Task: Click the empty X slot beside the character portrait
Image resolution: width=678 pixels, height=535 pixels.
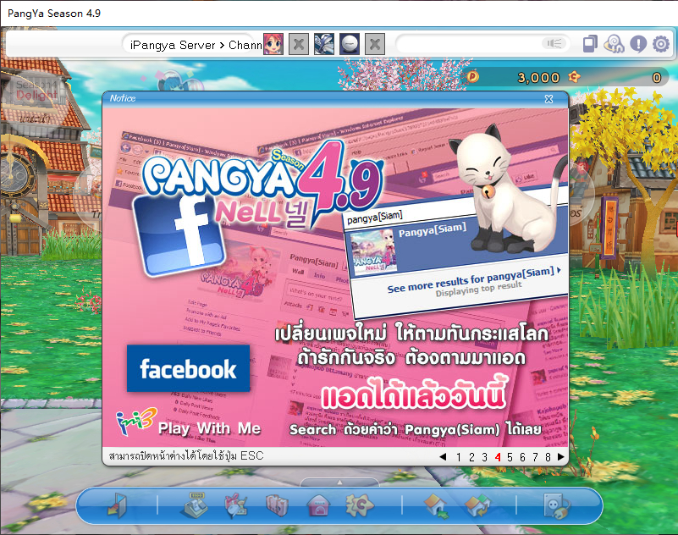Action: pyautogui.click(x=298, y=44)
